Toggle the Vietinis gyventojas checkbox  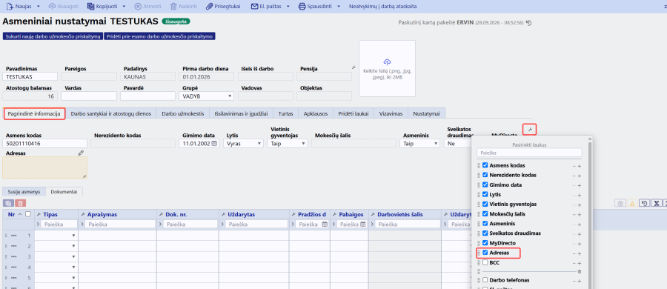[485, 204]
